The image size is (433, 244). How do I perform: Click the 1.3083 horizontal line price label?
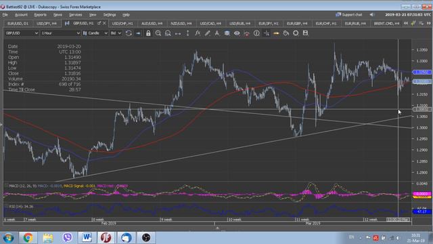coord(422,110)
